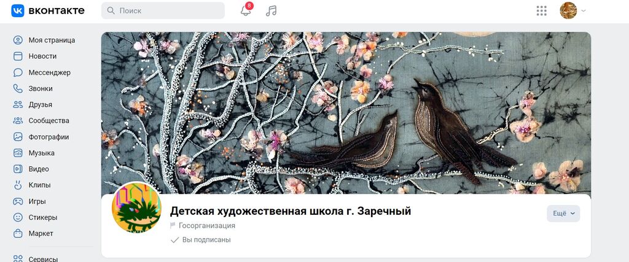Viewport: 629px width, 262px height.
Task: Open the community hedgehog avatar thumbnail
Action: point(136,207)
